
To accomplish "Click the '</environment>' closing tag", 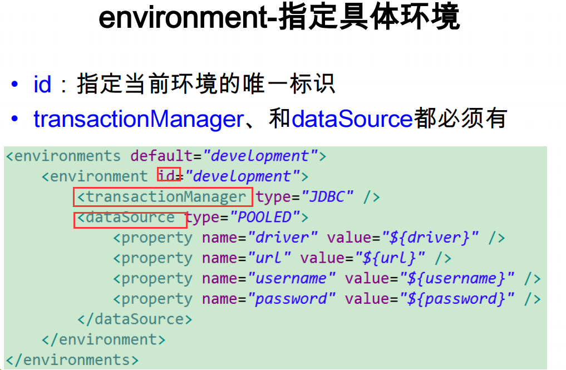I will 104,340.
